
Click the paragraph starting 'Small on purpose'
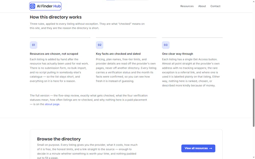[x=87, y=151]
